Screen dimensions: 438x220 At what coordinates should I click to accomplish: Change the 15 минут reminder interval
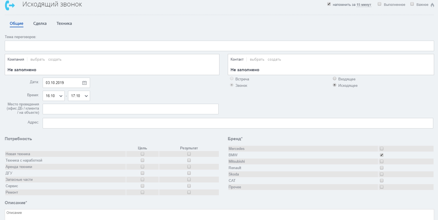pos(364,5)
